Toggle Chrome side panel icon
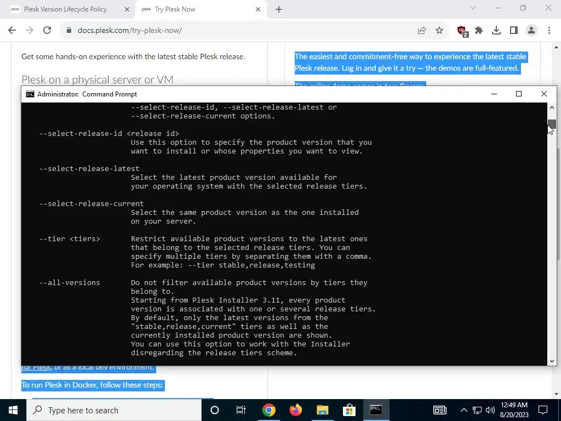 (x=514, y=31)
